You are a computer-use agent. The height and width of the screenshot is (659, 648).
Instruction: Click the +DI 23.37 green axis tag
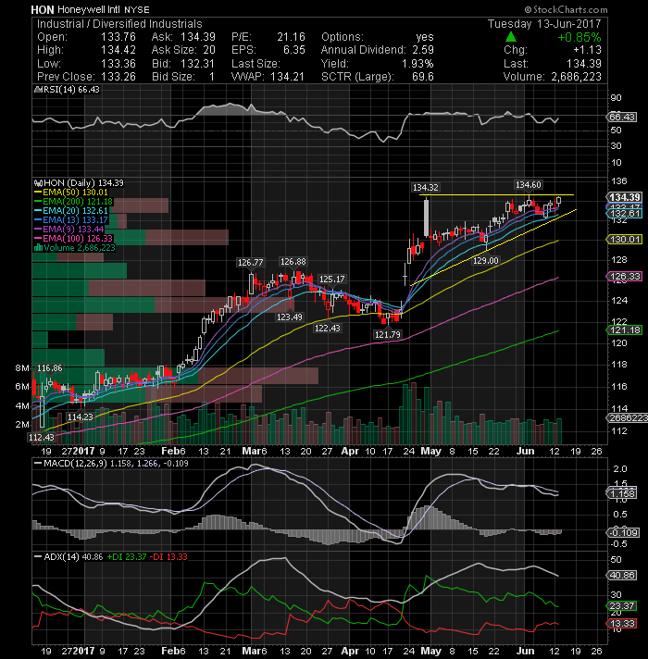click(622, 606)
